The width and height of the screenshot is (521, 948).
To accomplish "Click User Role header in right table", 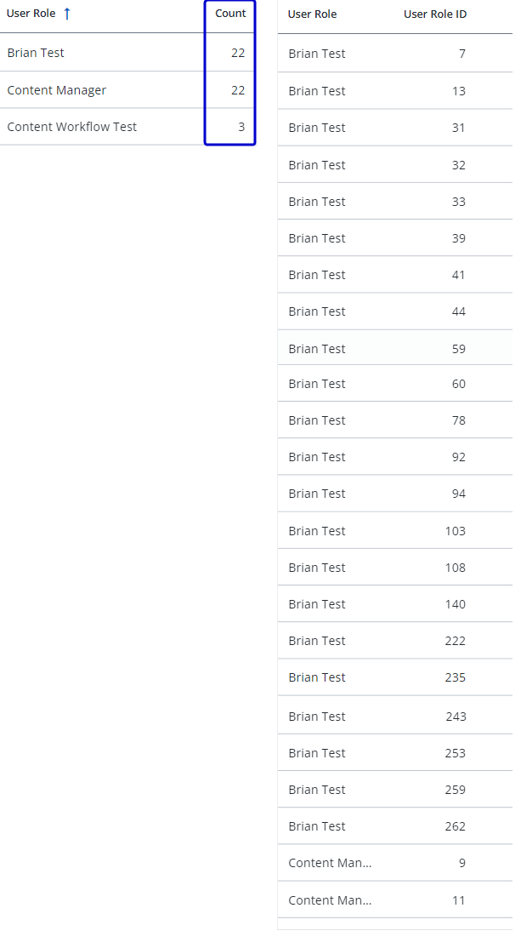I will point(312,14).
